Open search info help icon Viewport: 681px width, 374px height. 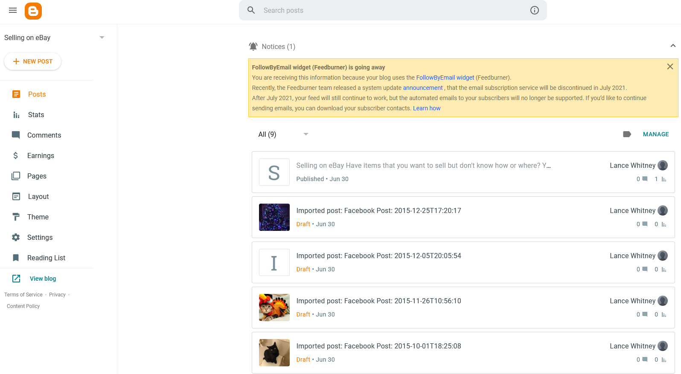(535, 10)
